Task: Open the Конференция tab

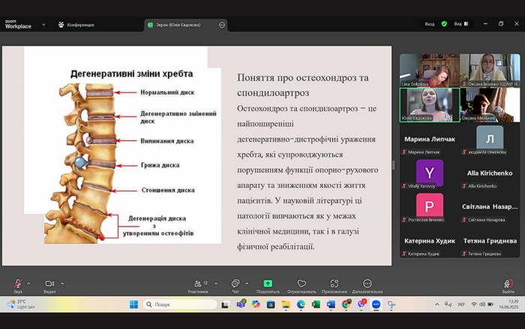Action: tap(76, 25)
